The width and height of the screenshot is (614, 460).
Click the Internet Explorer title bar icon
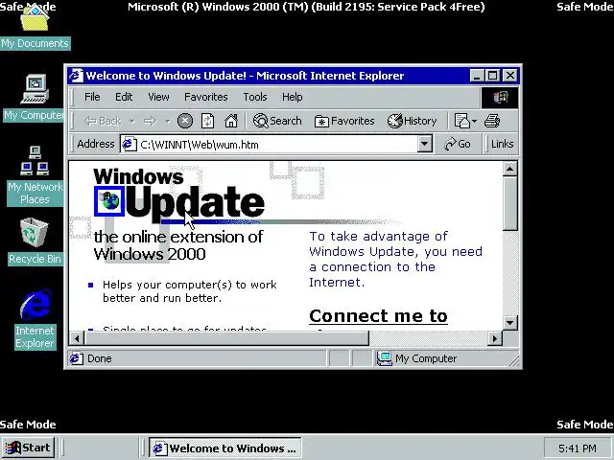click(x=76, y=76)
